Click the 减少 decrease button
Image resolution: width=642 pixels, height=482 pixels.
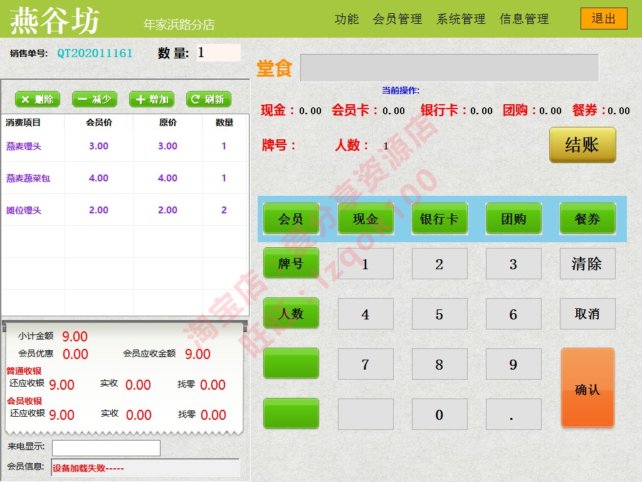95,99
